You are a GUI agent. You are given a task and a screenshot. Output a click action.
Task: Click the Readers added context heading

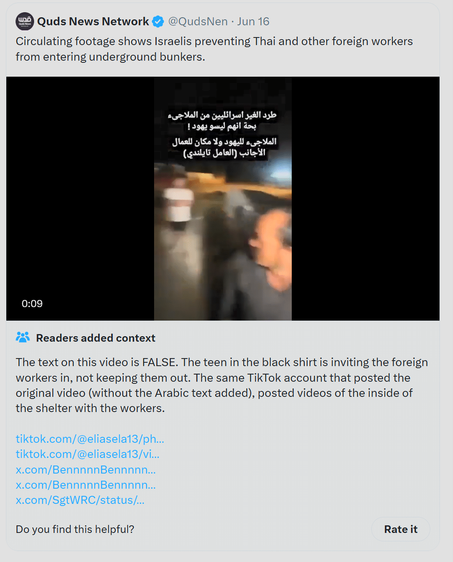[96, 338]
